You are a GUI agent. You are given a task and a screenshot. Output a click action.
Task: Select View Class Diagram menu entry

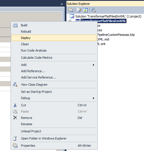54,85
